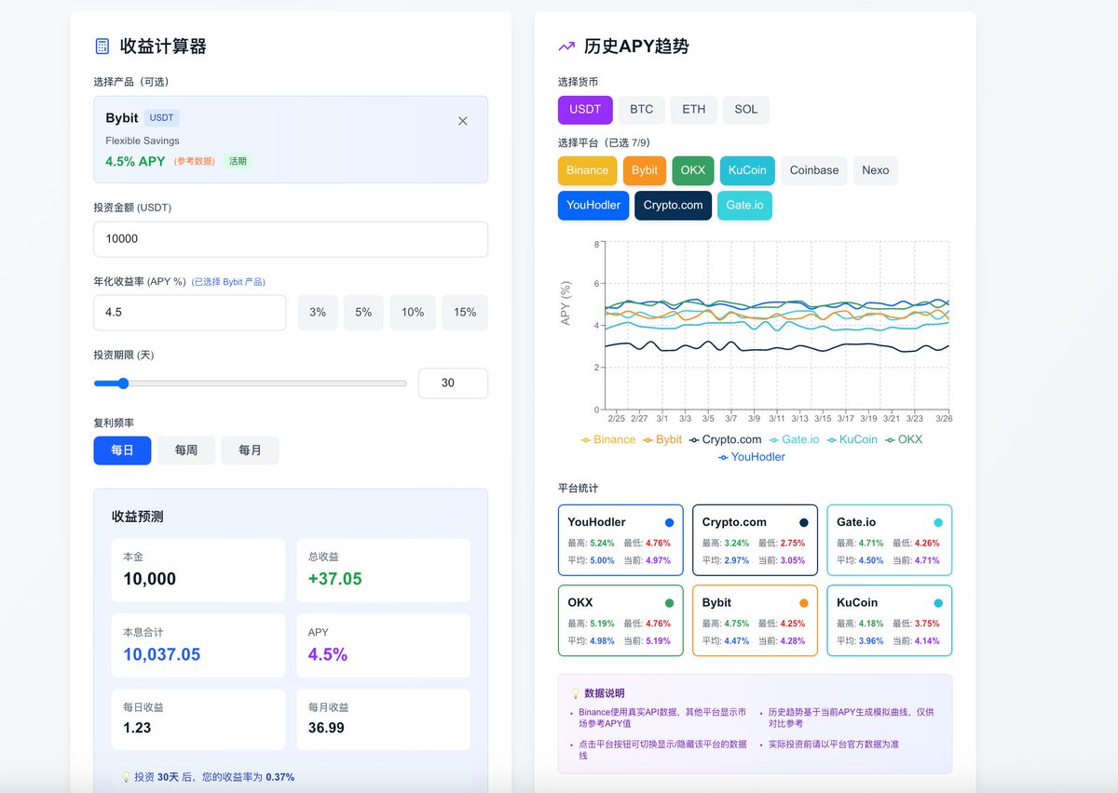Set the APY preset to 5%
Viewport: 1118px width, 793px height.
pyautogui.click(x=363, y=313)
